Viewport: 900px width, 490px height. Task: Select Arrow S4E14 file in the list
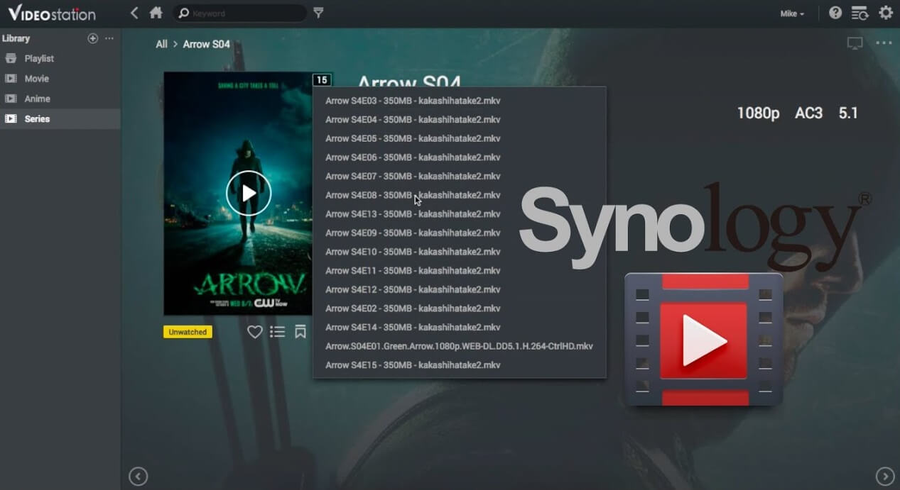tap(460, 328)
